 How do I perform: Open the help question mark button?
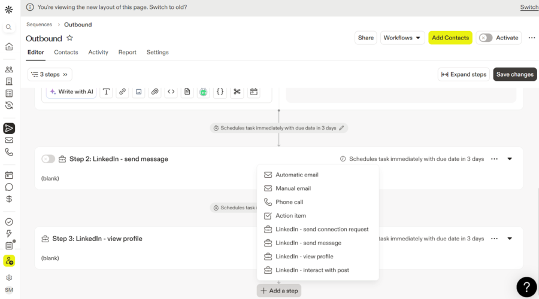[526, 287]
